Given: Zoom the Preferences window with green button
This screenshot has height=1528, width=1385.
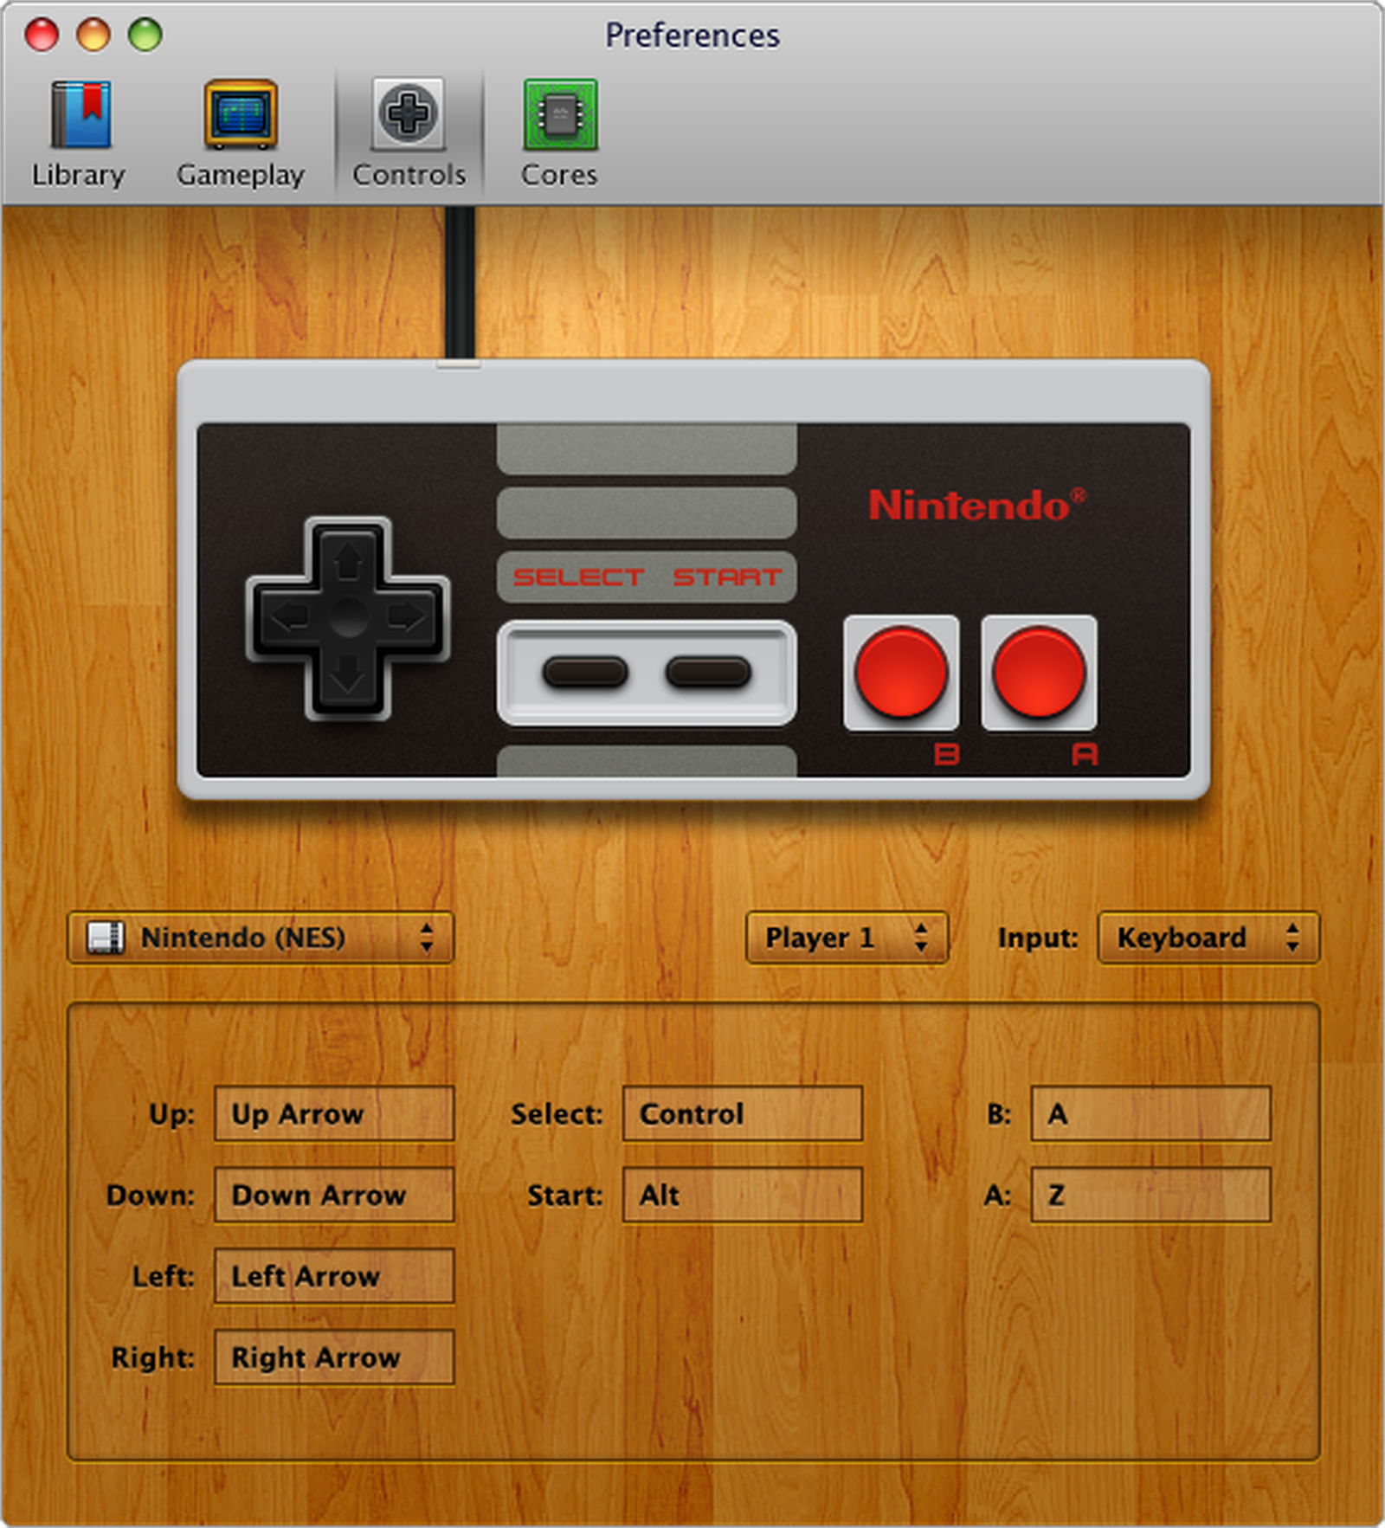Looking at the screenshot, I should coord(145,35).
